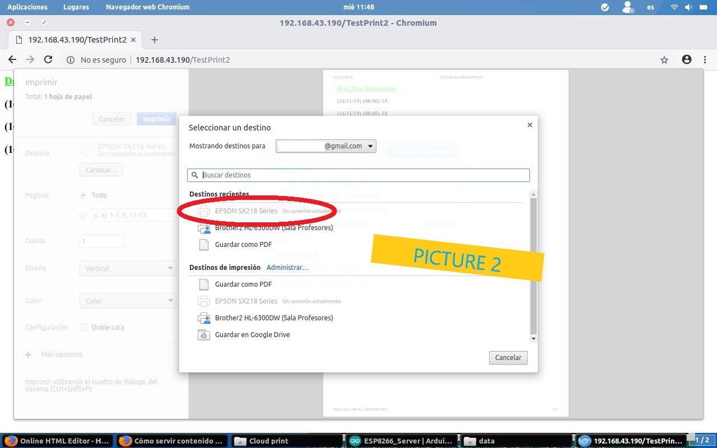This screenshot has width=717, height=448.
Task: Open the Lugares menu
Action: point(76,7)
